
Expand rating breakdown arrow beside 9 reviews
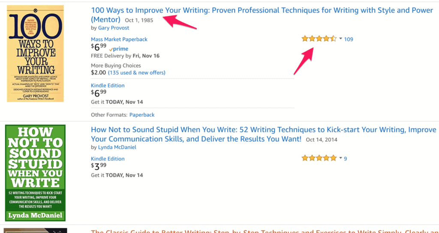[x=340, y=158]
